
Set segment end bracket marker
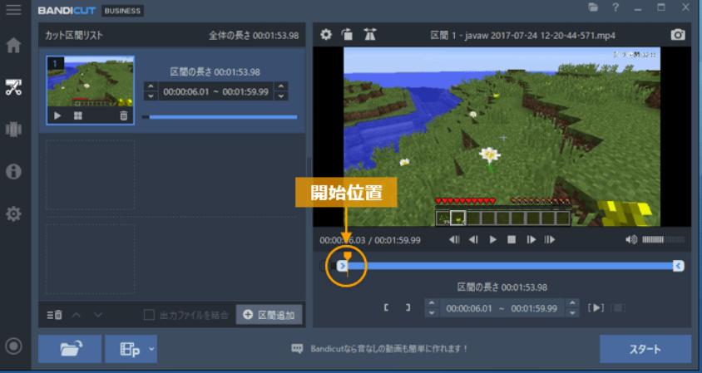[x=408, y=307]
